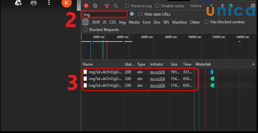
Task: Filter requests by JS
Action: (x=105, y=22)
